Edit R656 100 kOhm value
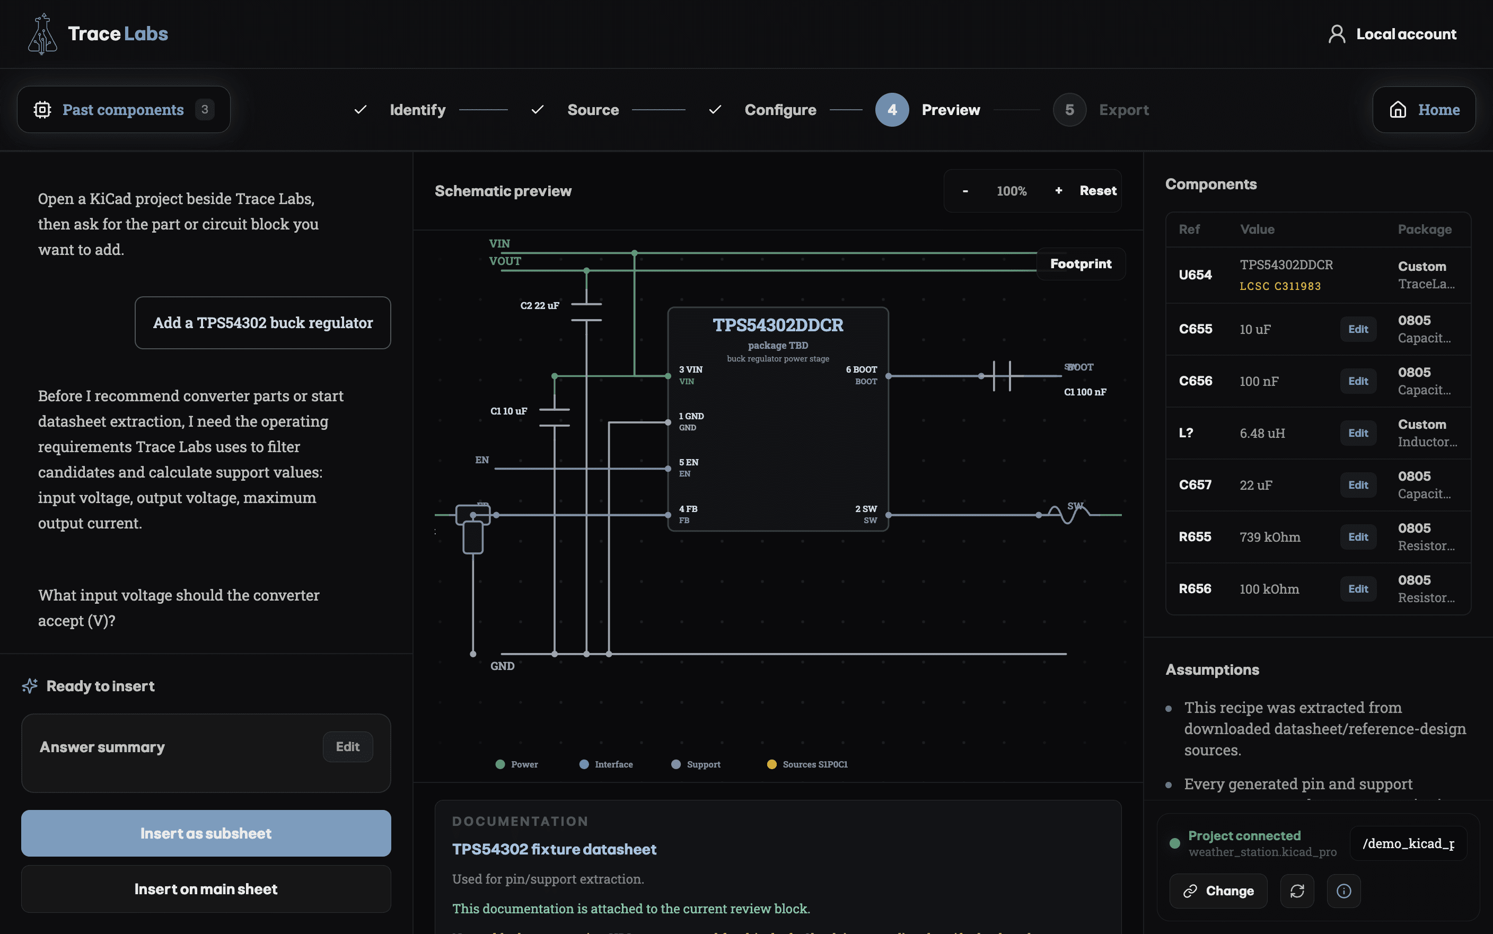 tap(1358, 589)
